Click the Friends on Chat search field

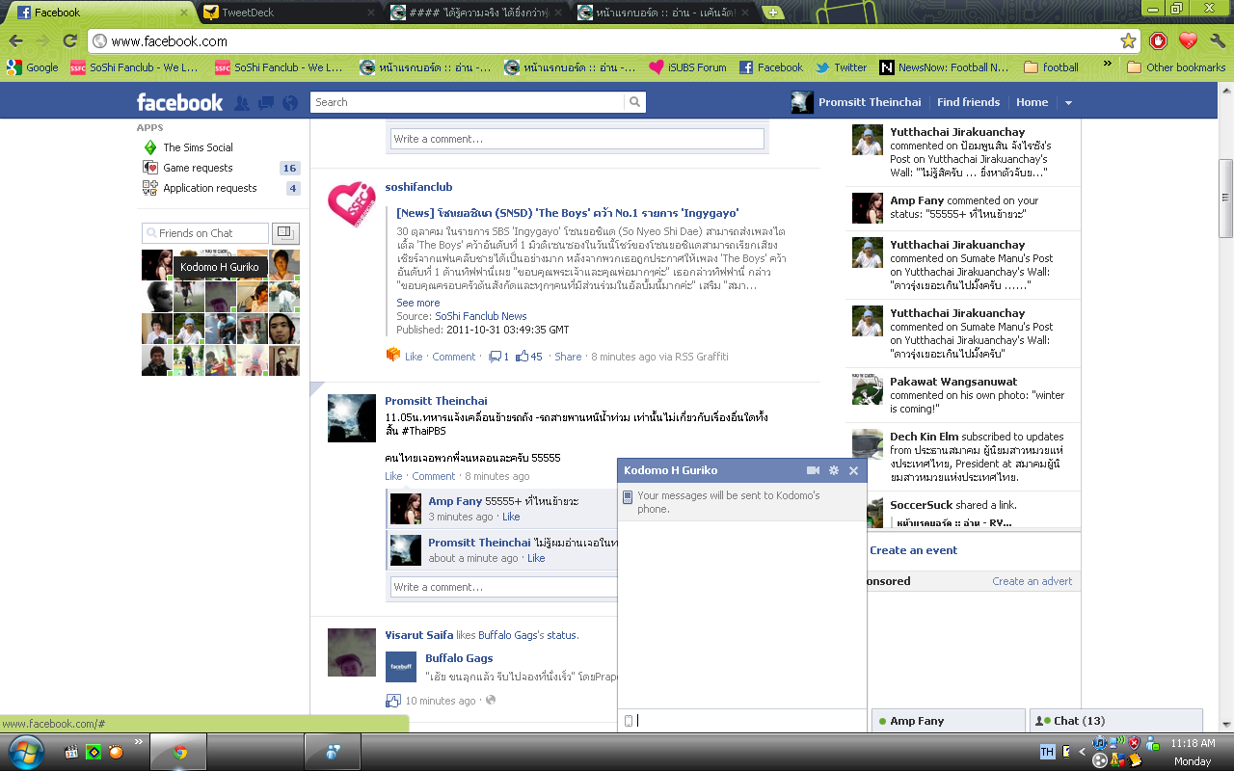[205, 233]
